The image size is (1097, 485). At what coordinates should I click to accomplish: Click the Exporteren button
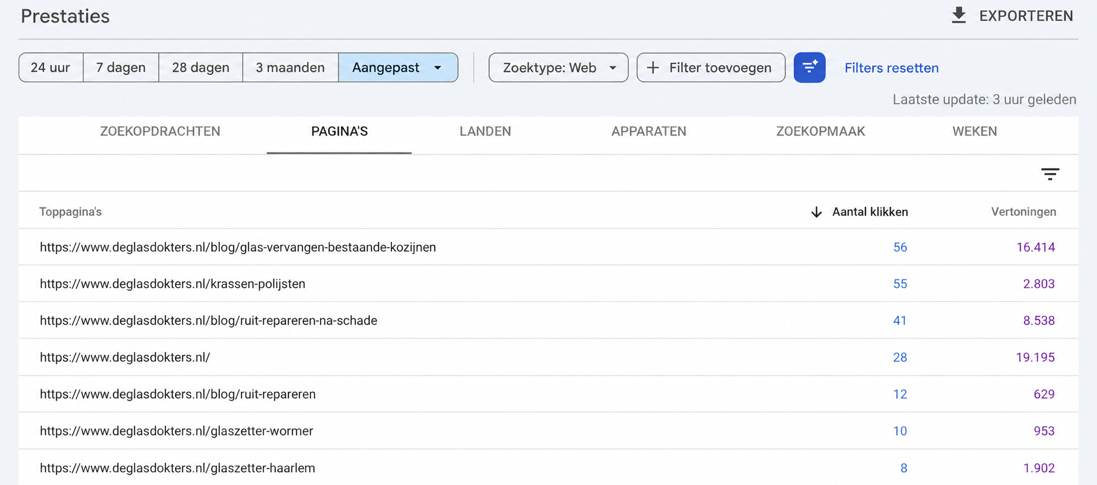(x=1012, y=16)
